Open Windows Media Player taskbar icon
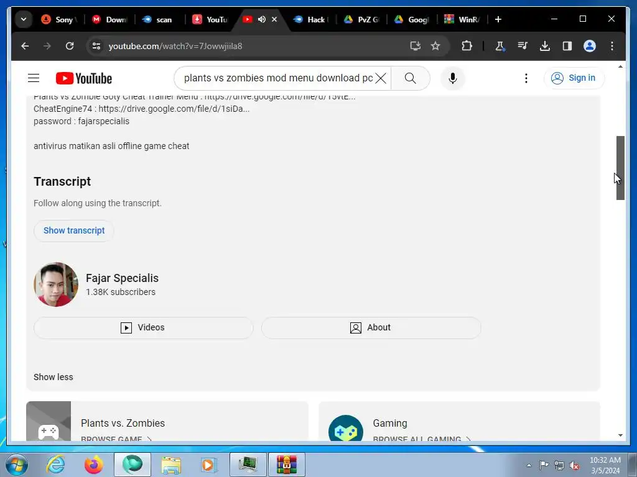Screen dimensions: 637x477 [x=209, y=465]
